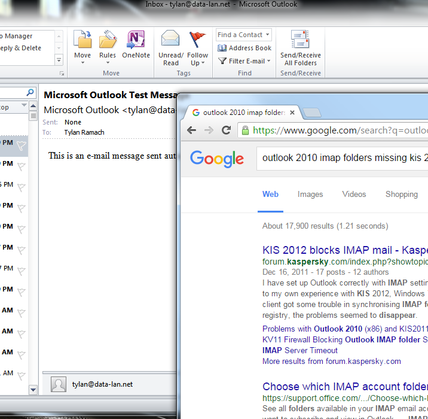Click the Follow Up flag icon
The height and width of the screenshot is (419, 428).
197,47
